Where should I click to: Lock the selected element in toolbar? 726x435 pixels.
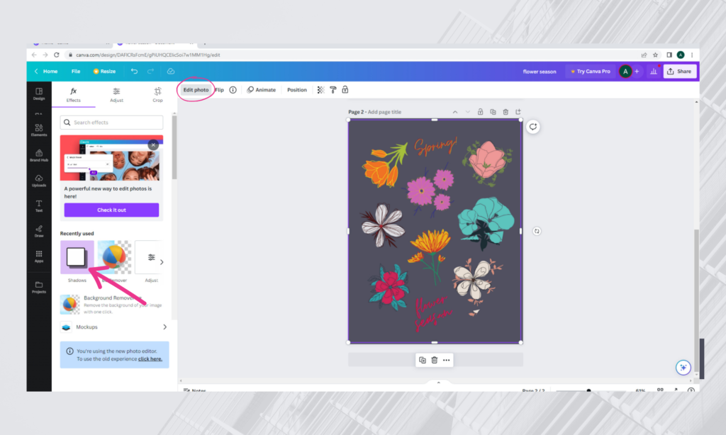pos(345,90)
